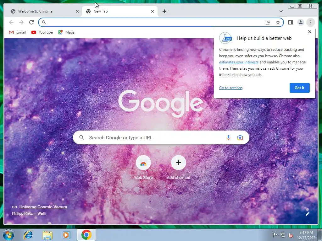Click the Beta flask icon in popup
This screenshot has height=241, width=322.
[x=225, y=38]
